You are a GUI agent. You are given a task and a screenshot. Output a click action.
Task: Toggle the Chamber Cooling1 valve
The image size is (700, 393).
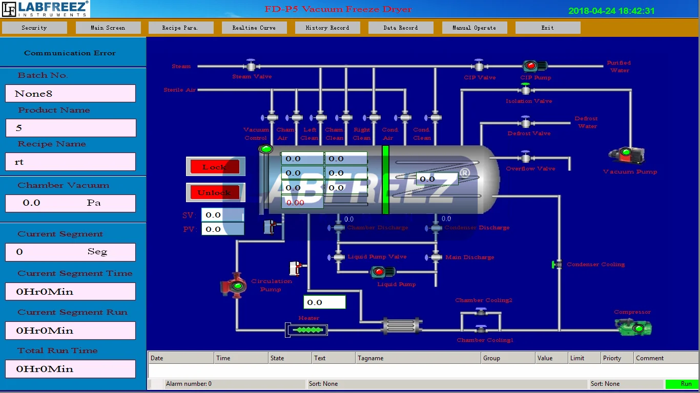[x=481, y=329]
